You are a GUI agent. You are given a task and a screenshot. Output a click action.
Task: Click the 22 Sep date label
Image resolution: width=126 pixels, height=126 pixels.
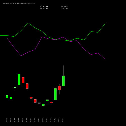point(39,120)
